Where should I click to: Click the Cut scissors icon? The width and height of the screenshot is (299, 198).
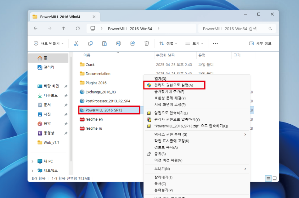click(76, 44)
